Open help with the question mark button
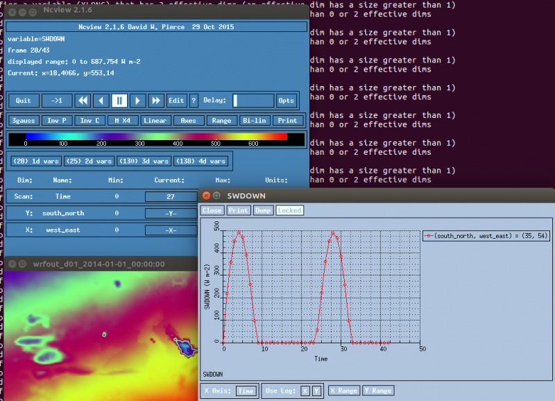 194,101
